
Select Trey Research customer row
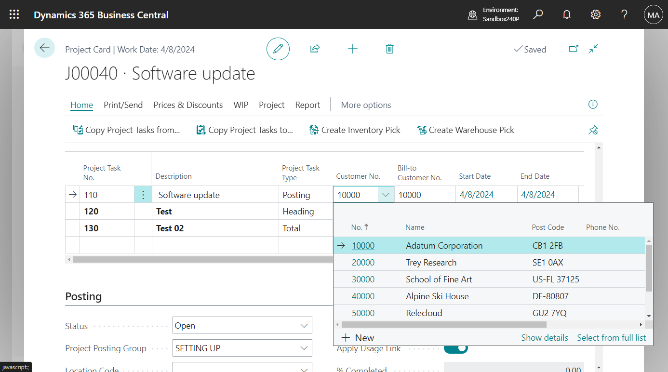(x=431, y=263)
